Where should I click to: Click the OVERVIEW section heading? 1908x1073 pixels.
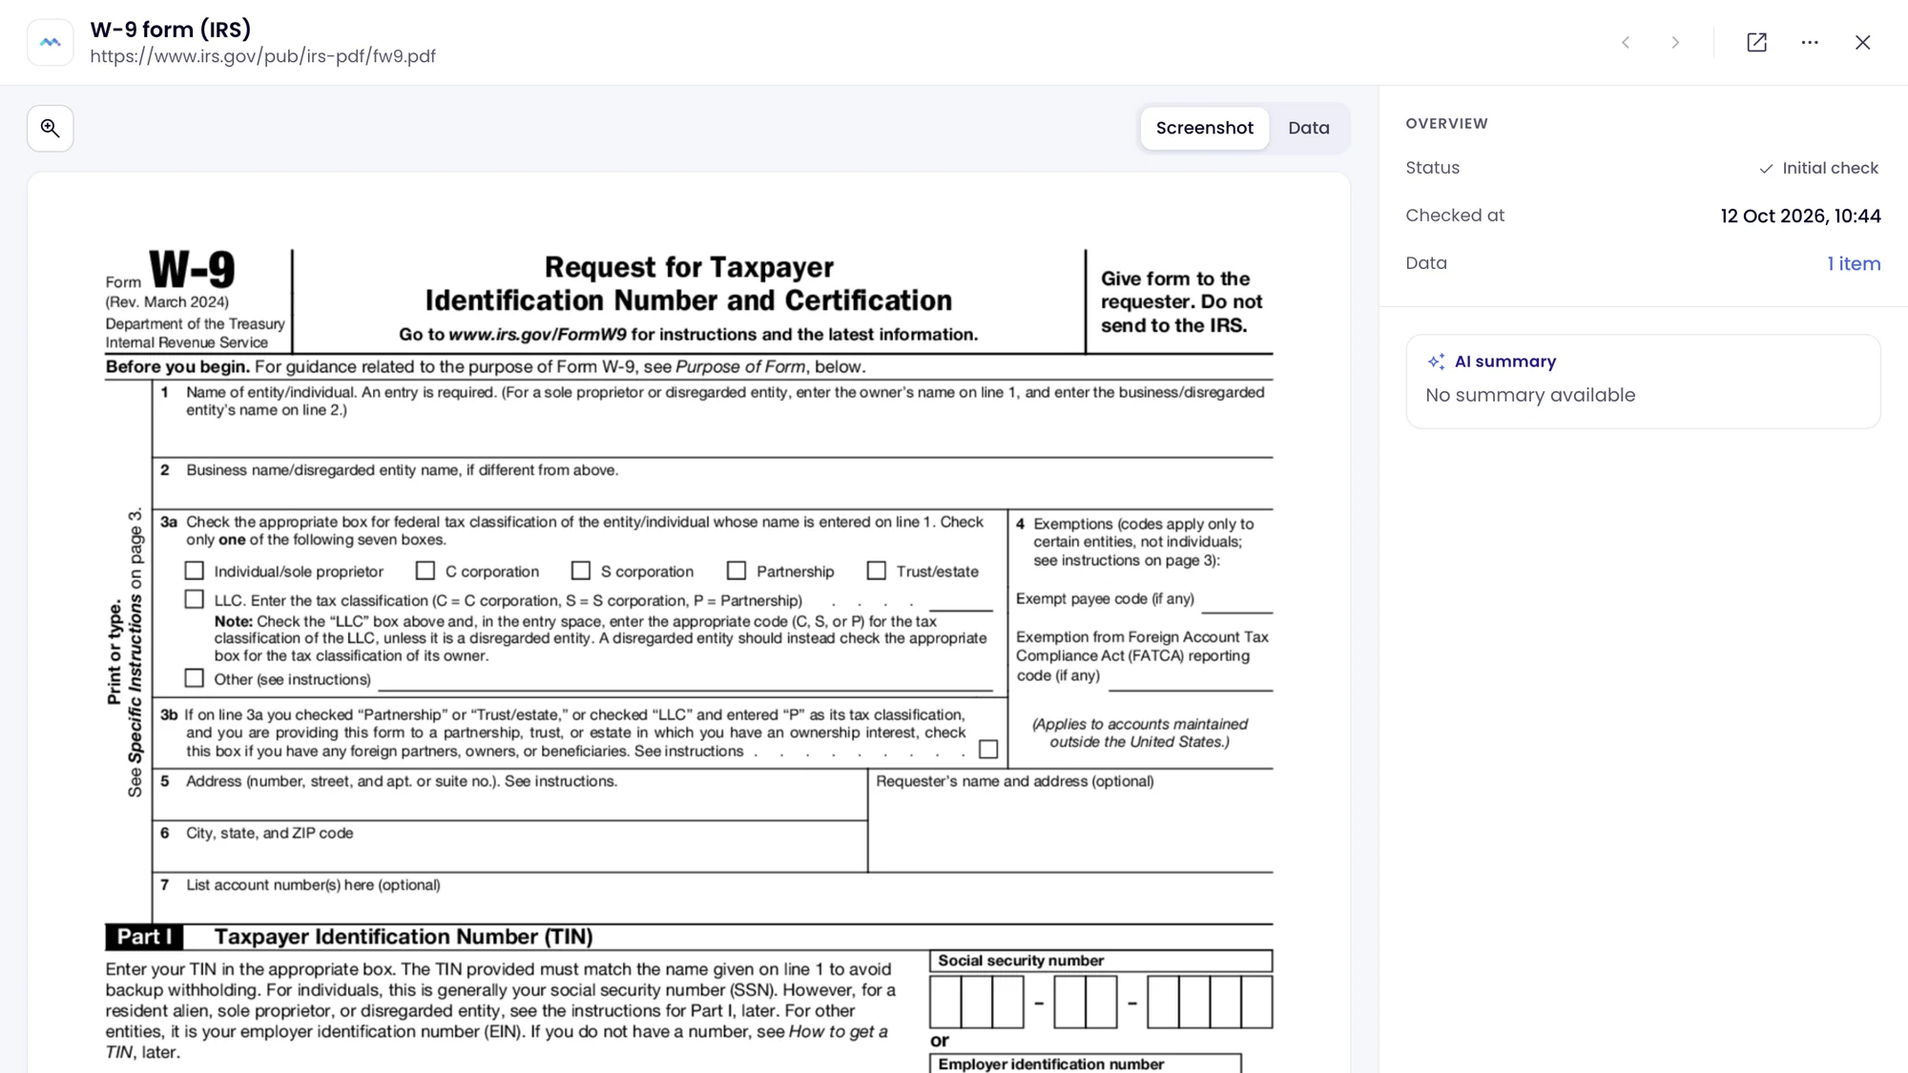click(x=1446, y=123)
